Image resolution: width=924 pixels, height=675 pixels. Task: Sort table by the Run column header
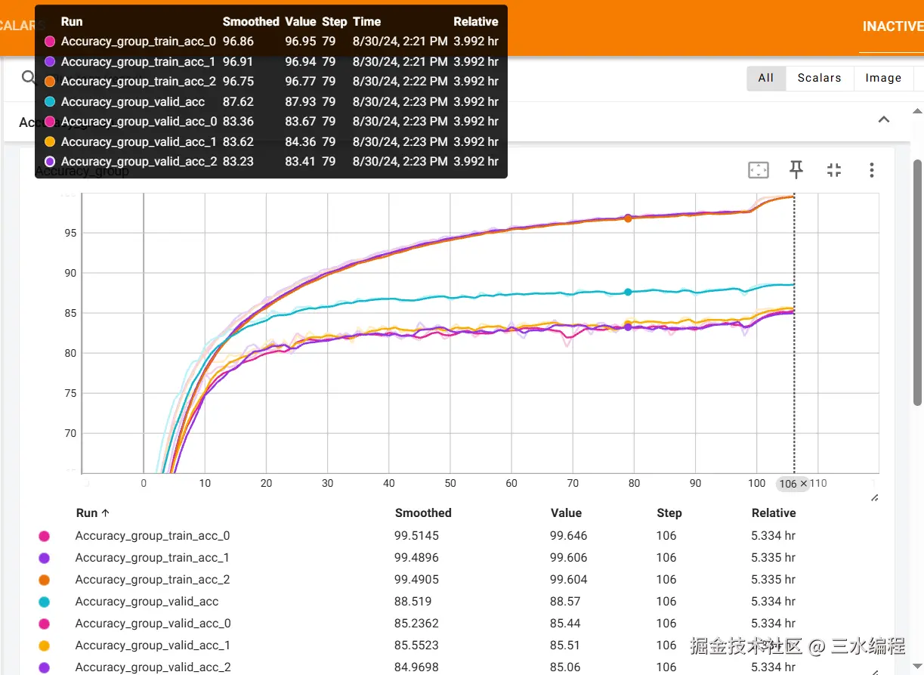pyautogui.click(x=93, y=512)
